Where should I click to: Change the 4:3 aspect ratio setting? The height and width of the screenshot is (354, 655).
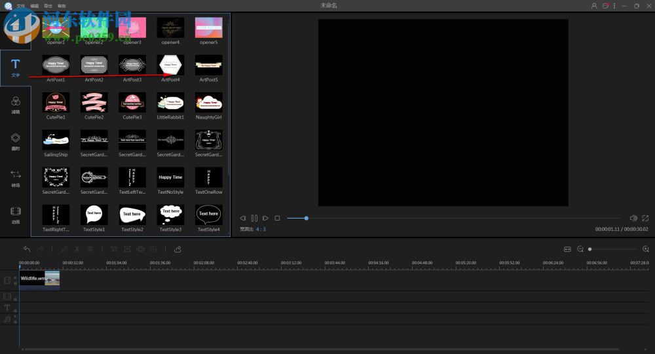point(261,230)
